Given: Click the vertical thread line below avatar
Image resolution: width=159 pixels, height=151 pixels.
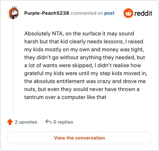Looking at the screenshot, I should tap(13, 66).
